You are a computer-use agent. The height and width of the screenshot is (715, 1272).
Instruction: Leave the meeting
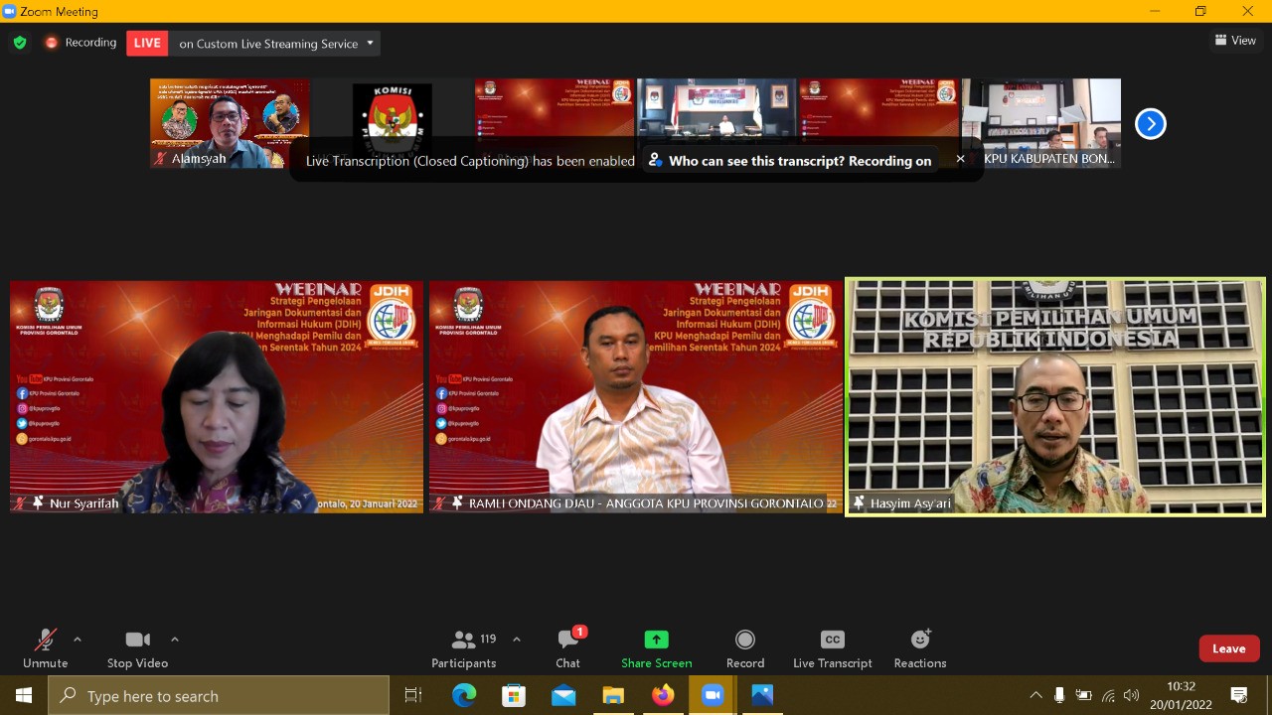pos(1228,648)
